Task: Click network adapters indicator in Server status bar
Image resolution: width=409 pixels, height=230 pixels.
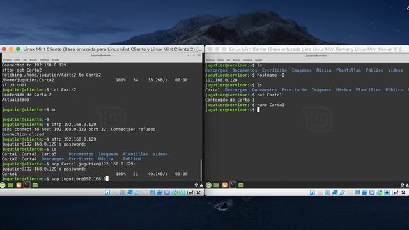Action: click(335, 192)
